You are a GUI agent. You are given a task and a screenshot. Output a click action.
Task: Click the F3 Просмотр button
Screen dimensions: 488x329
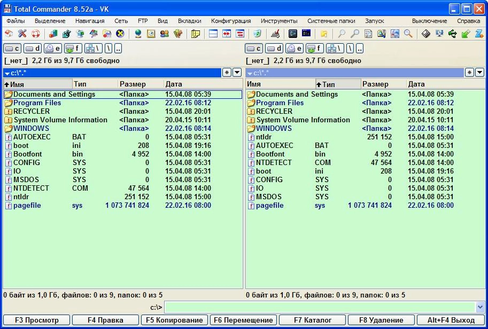[37, 320]
